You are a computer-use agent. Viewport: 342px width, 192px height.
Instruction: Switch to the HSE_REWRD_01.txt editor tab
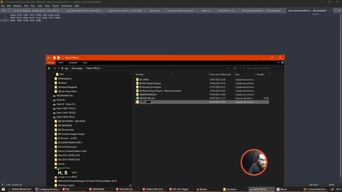[x=226, y=11]
